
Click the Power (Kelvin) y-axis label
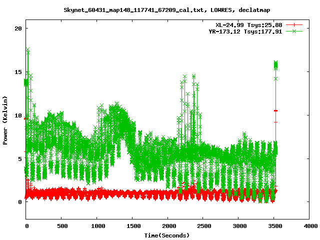point(5,120)
